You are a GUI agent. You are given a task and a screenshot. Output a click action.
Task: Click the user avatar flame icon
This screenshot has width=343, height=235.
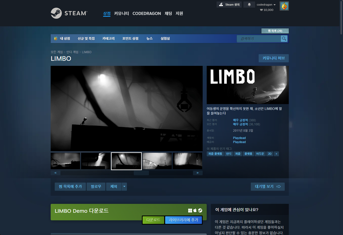tap(284, 6)
